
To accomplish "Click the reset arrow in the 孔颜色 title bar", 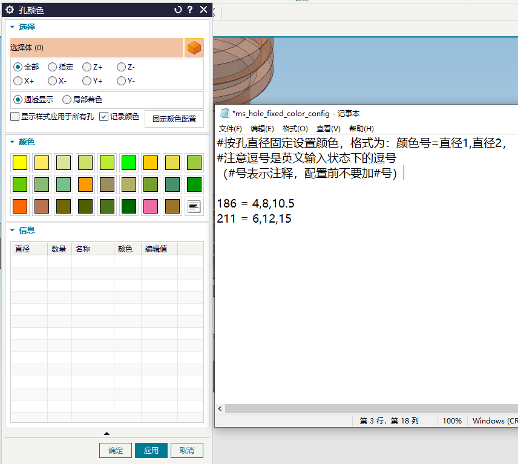I will point(178,10).
